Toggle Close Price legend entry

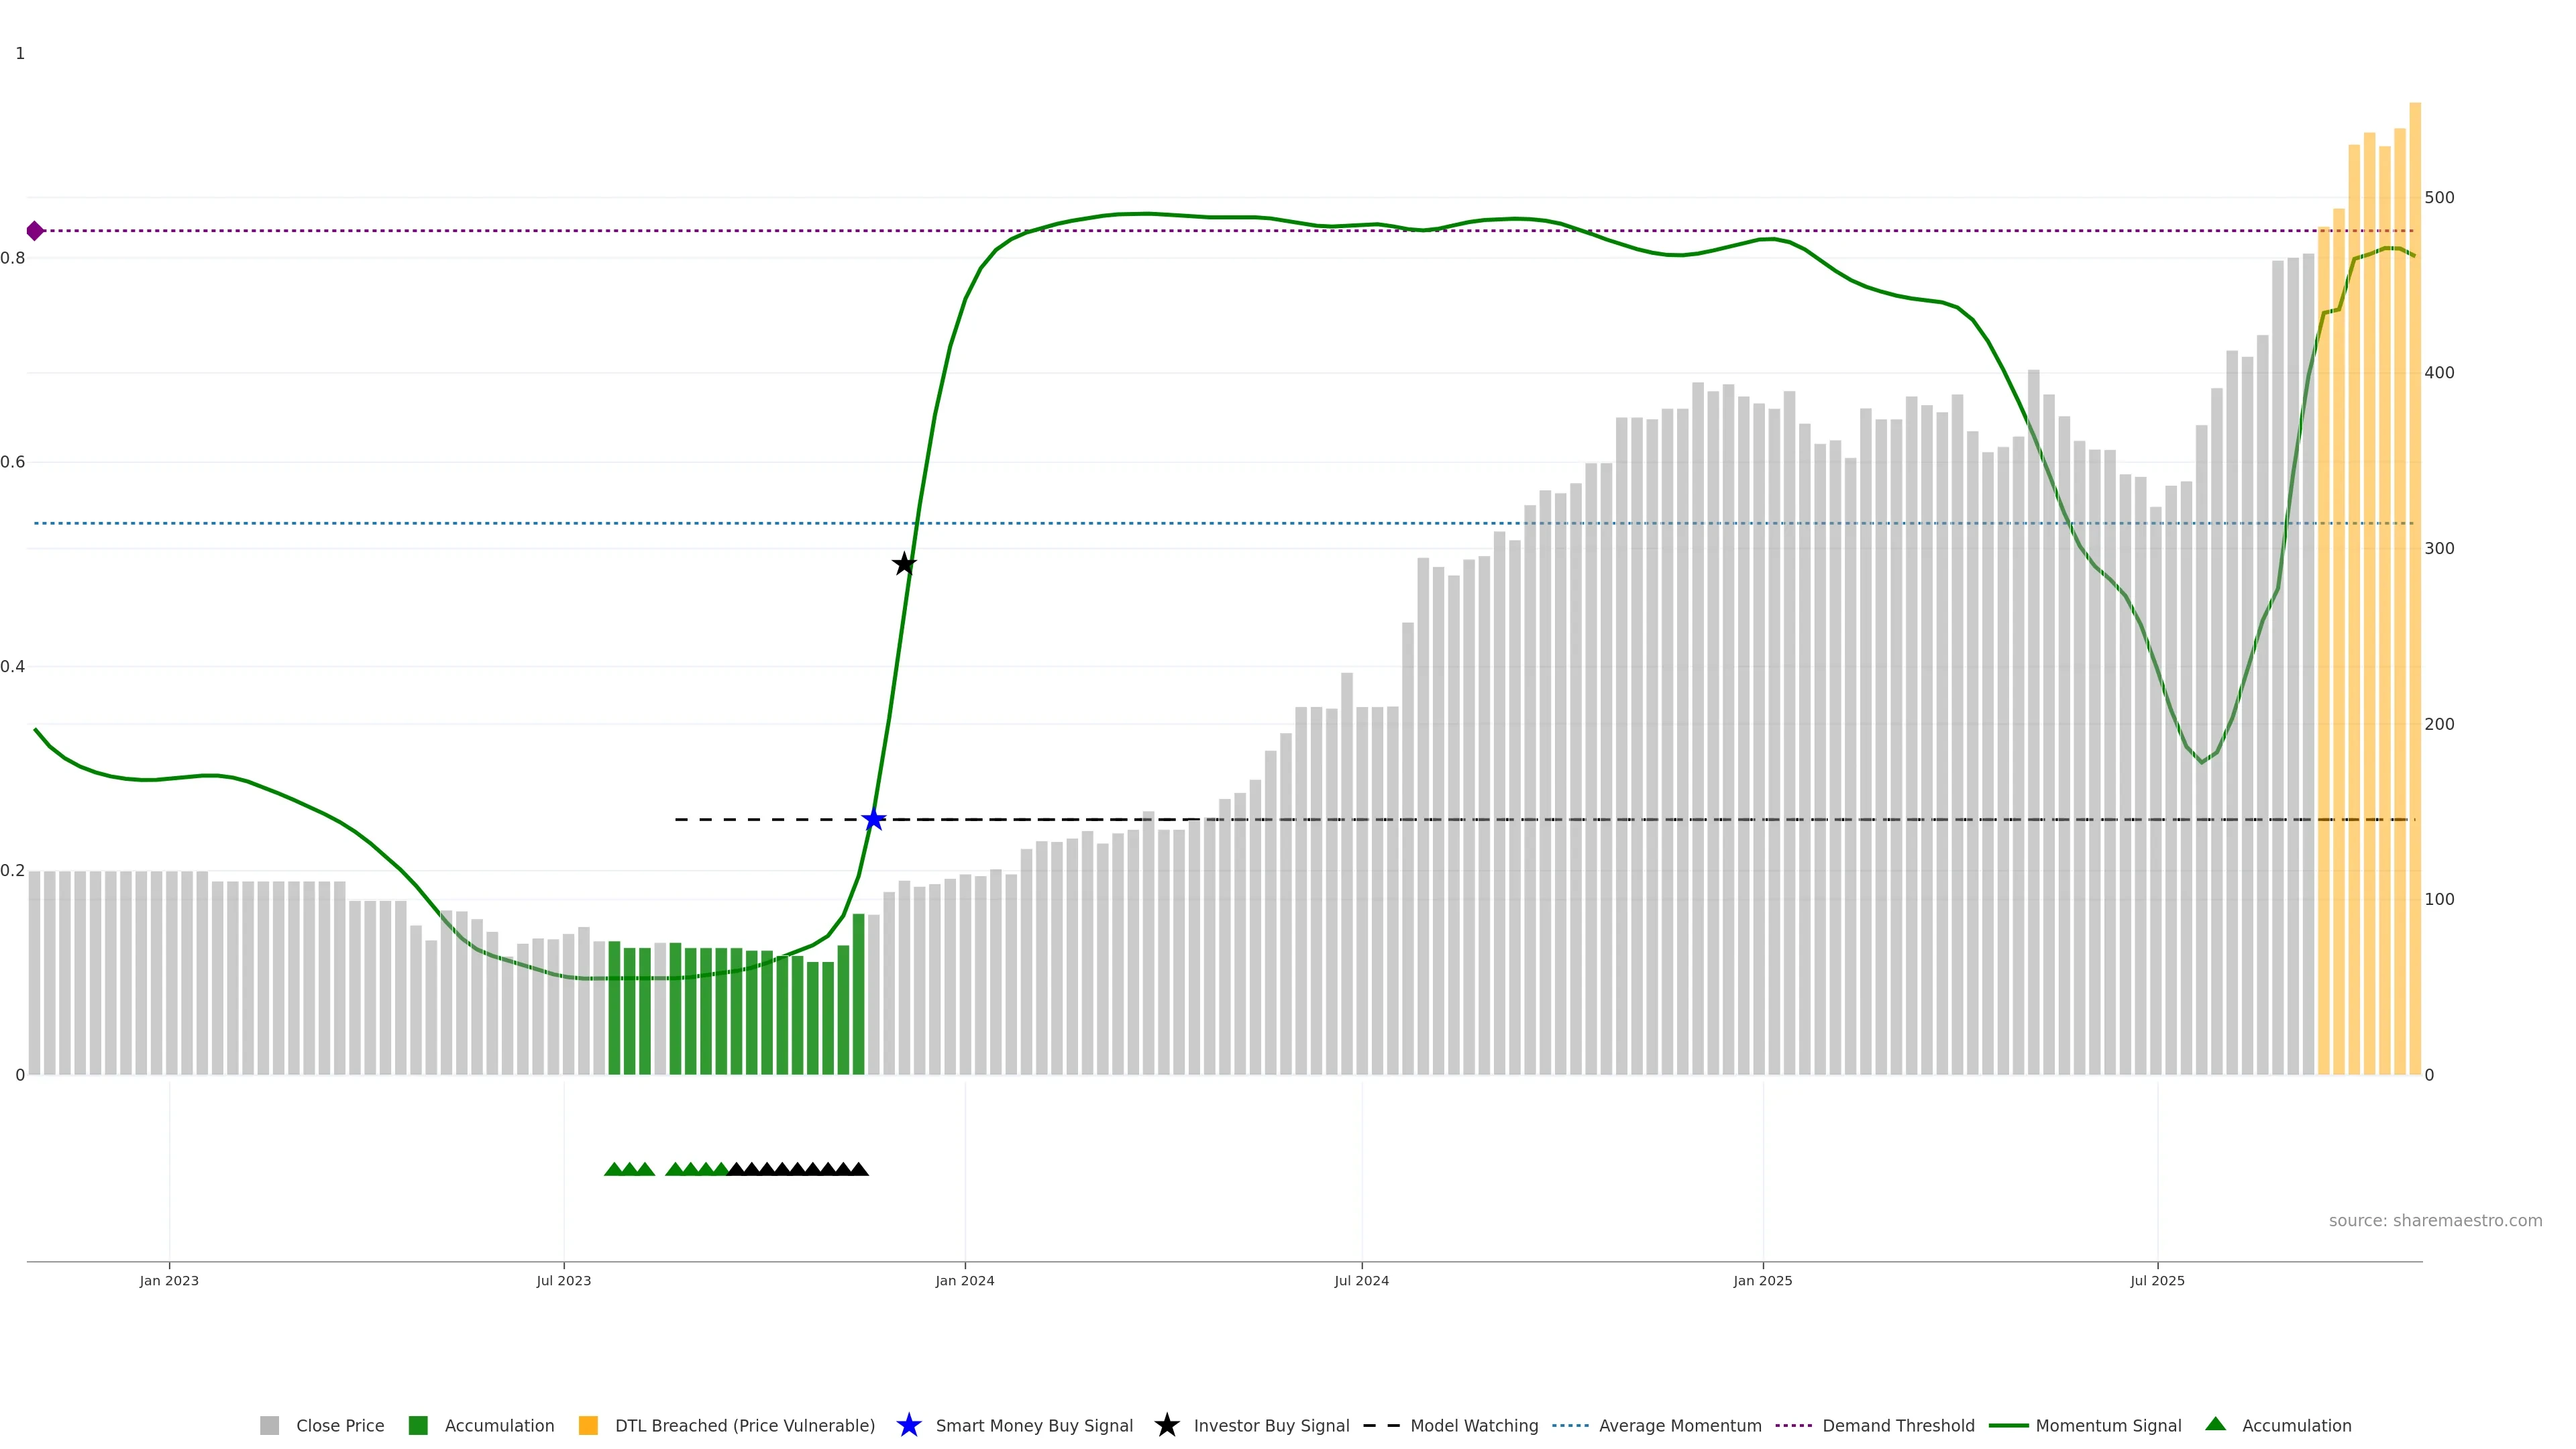coord(339,1426)
